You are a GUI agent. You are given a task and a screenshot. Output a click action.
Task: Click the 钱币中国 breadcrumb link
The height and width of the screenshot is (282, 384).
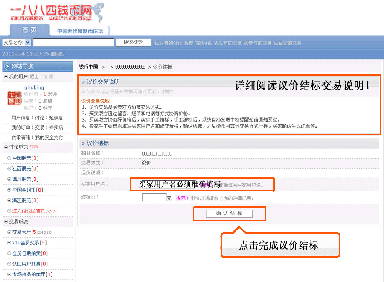pos(88,67)
